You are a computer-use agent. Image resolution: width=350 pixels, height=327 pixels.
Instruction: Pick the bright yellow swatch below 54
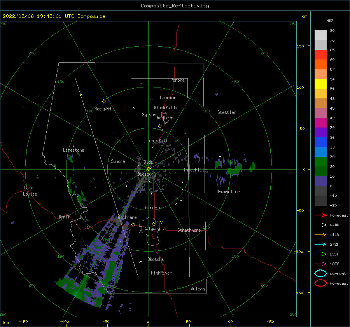320,84
